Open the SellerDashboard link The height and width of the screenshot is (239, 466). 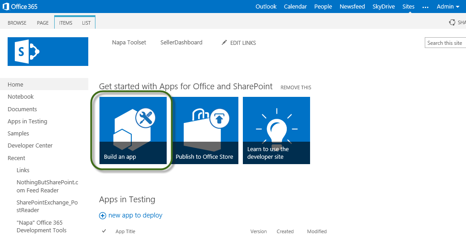[x=181, y=43]
